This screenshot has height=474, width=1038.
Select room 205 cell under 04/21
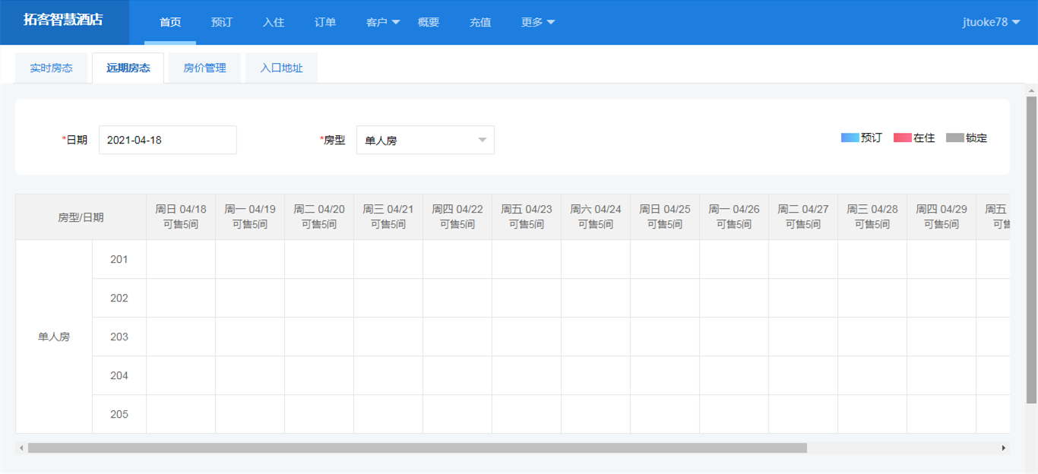click(388, 414)
